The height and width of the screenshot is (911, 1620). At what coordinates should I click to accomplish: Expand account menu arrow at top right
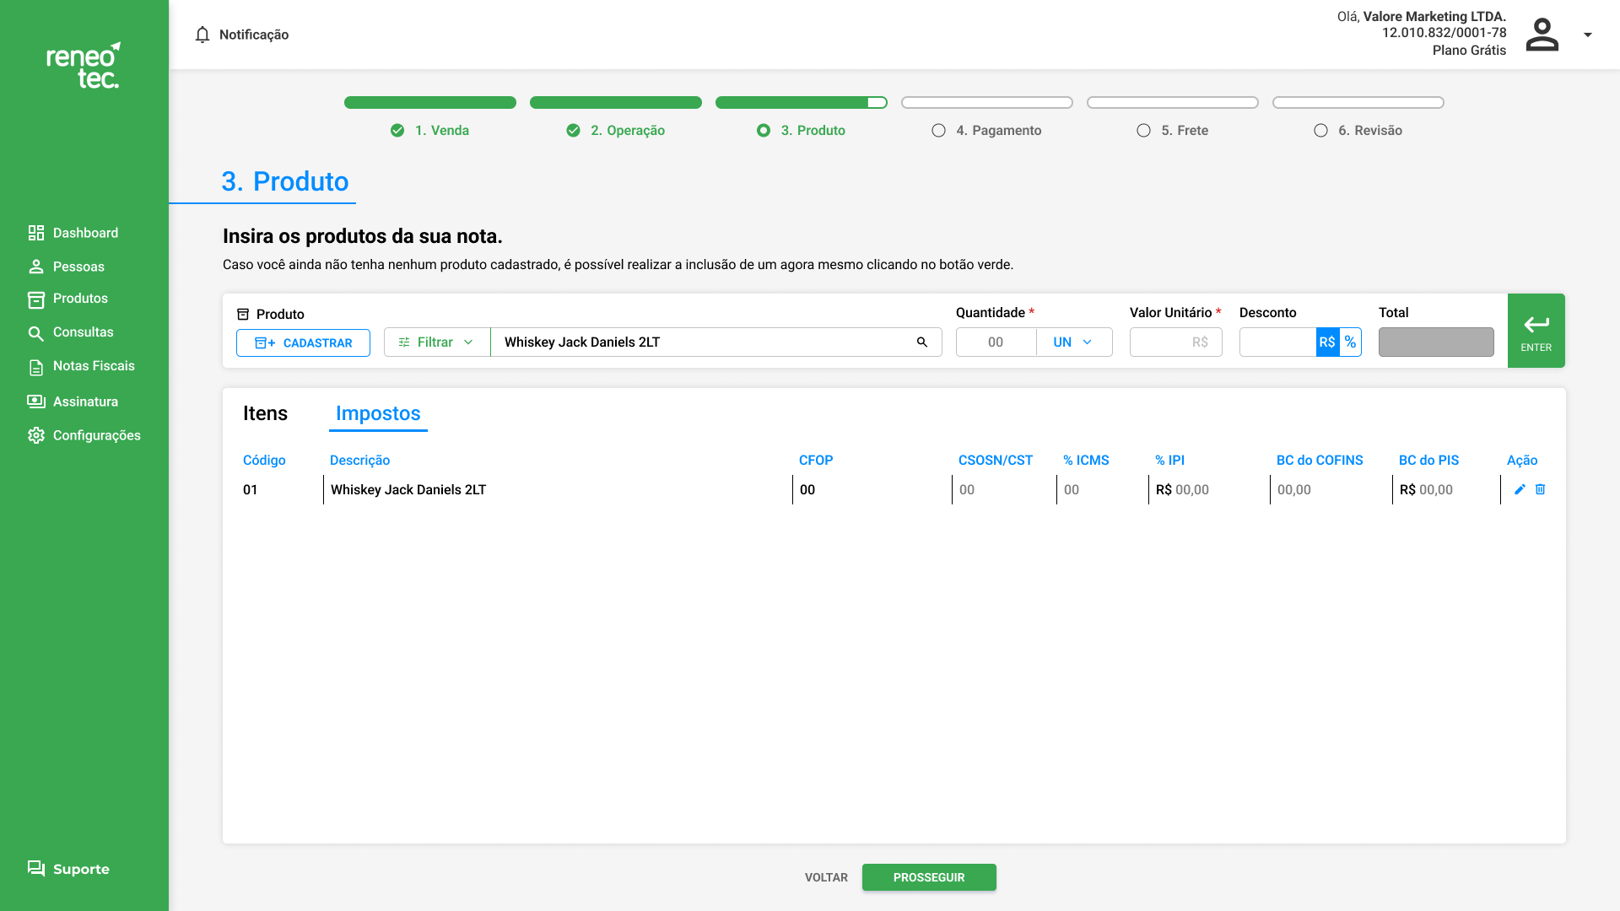(x=1588, y=35)
